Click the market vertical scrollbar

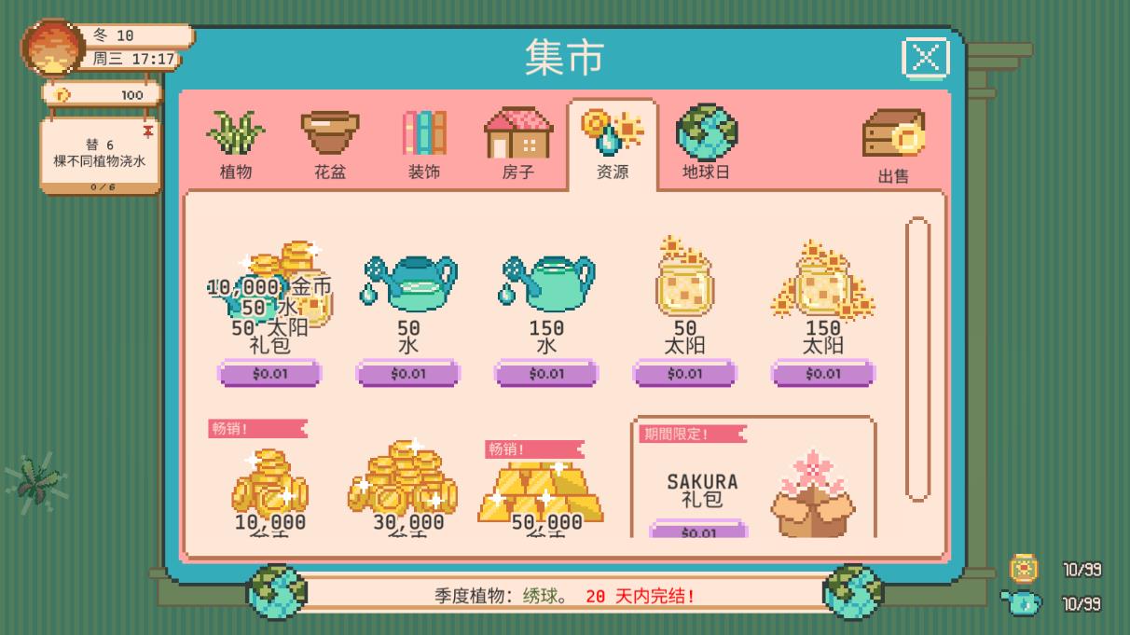[918, 360]
